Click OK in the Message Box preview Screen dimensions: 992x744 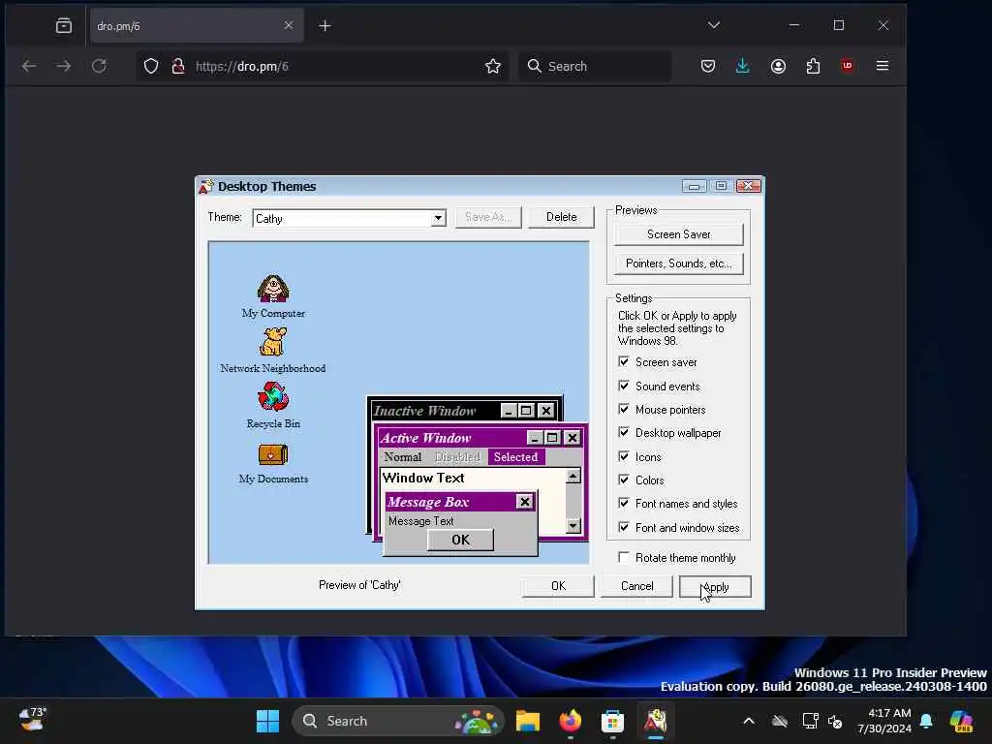pos(460,540)
